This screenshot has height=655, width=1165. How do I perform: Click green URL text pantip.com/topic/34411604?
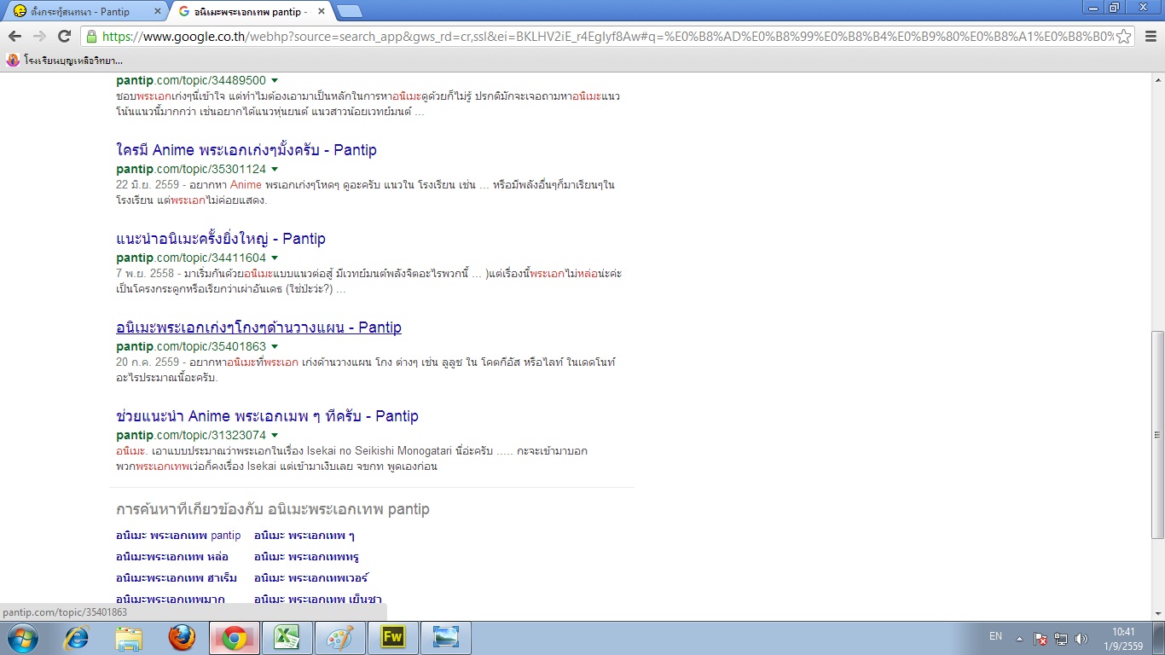[191, 258]
